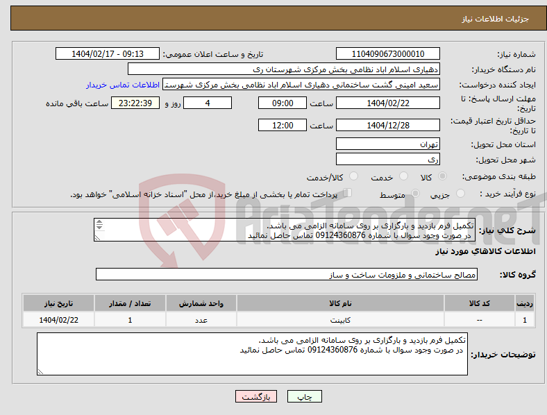Click the resize handle of buyer notes textarea
The width and height of the screenshot is (547, 415).
click(x=40, y=372)
